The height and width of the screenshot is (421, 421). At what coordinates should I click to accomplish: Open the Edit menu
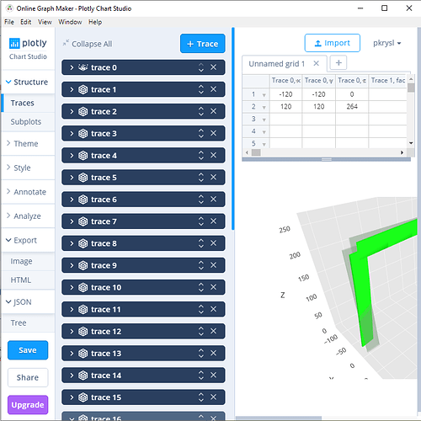coord(25,22)
